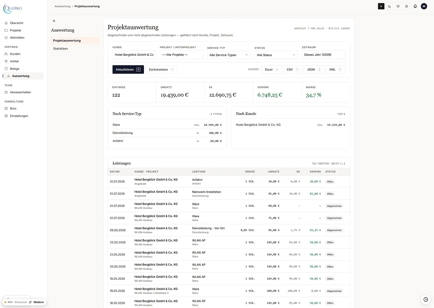Open notifications bell
This screenshot has width=434, height=308.
click(x=415, y=6)
